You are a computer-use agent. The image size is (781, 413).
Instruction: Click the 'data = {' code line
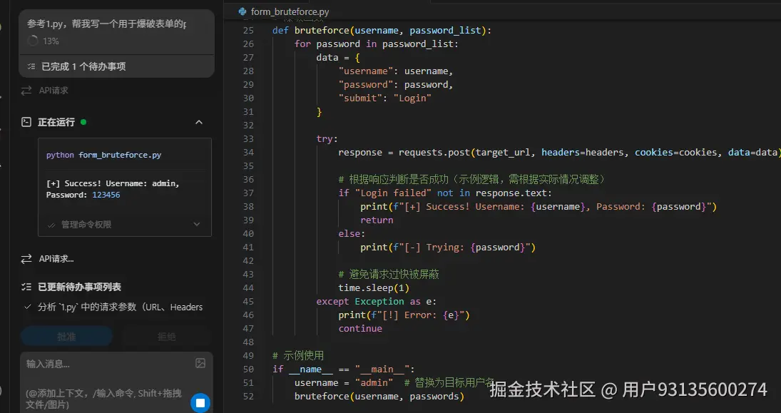tap(338, 57)
